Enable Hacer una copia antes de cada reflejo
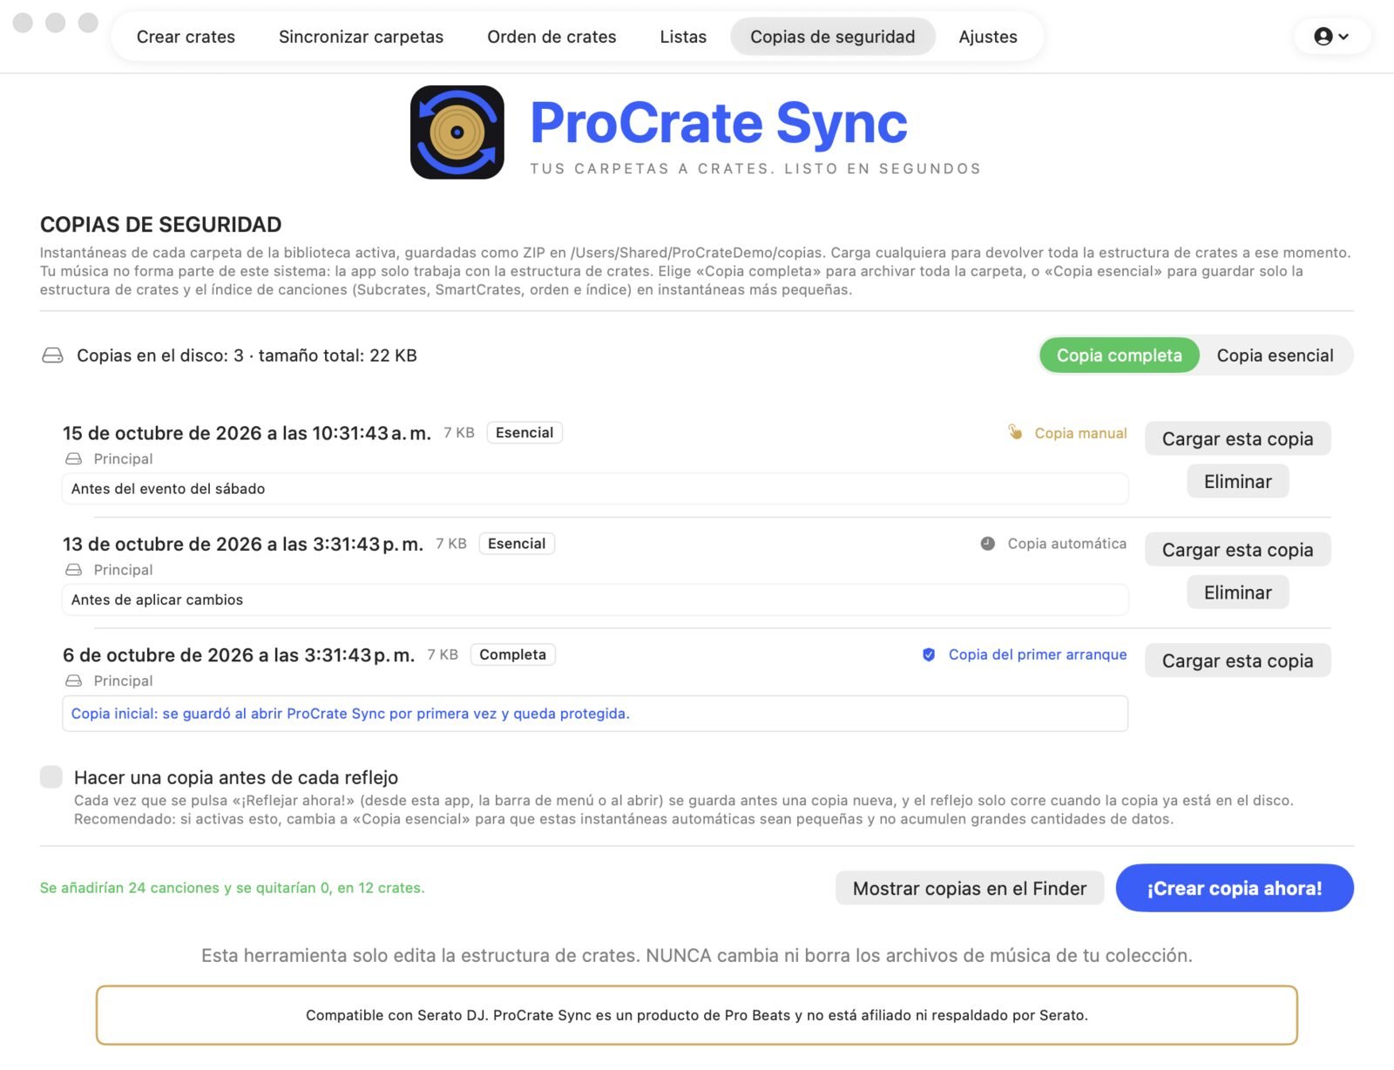 tap(51, 777)
